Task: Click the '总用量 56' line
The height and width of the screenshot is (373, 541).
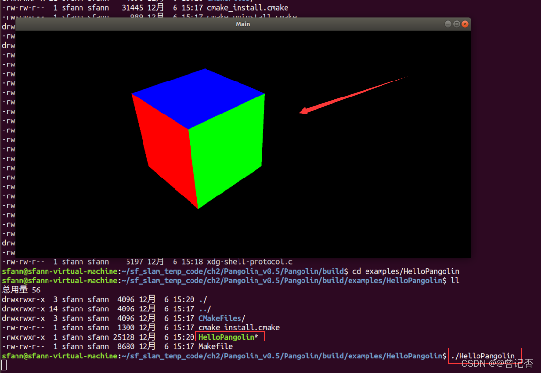Action: pos(21,290)
